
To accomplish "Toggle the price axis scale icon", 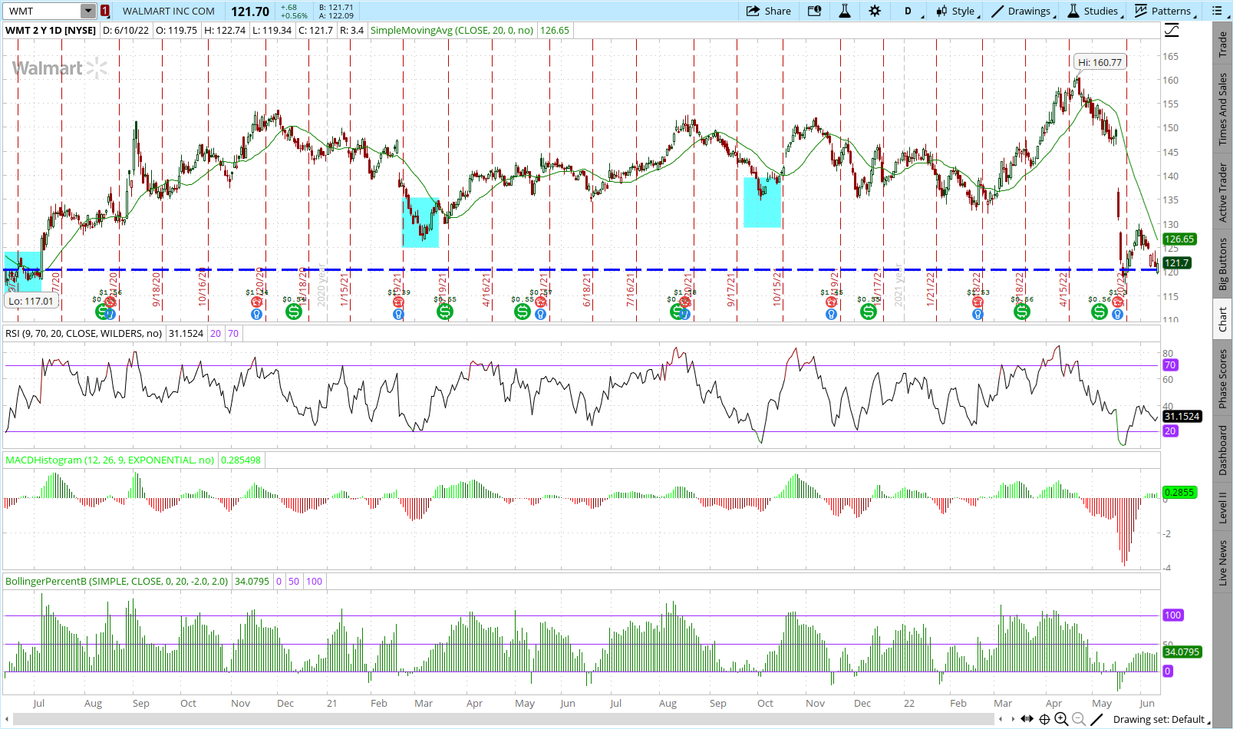I will (x=1172, y=31).
